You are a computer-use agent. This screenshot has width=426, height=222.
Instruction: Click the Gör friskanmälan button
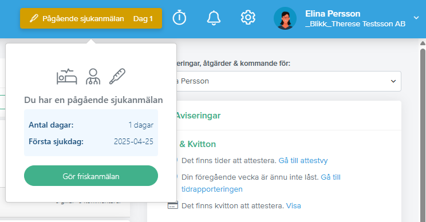coord(91,176)
